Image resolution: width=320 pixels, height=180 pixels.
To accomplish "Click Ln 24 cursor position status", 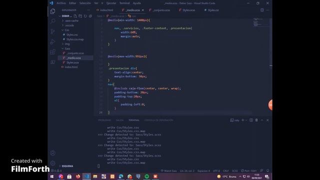I will pos(187,171).
